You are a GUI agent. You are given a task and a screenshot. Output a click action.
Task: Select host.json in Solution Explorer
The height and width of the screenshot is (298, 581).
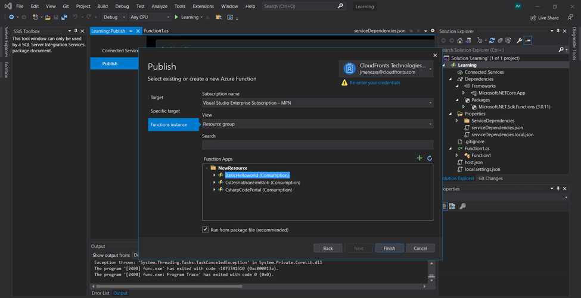click(x=474, y=162)
